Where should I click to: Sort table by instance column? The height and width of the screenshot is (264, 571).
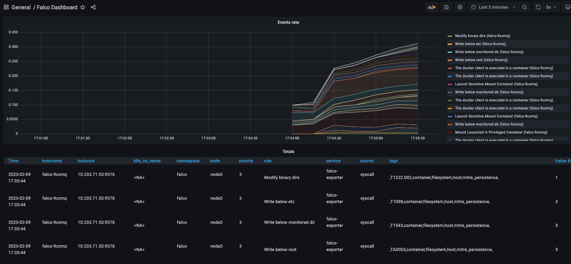coord(86,161)
